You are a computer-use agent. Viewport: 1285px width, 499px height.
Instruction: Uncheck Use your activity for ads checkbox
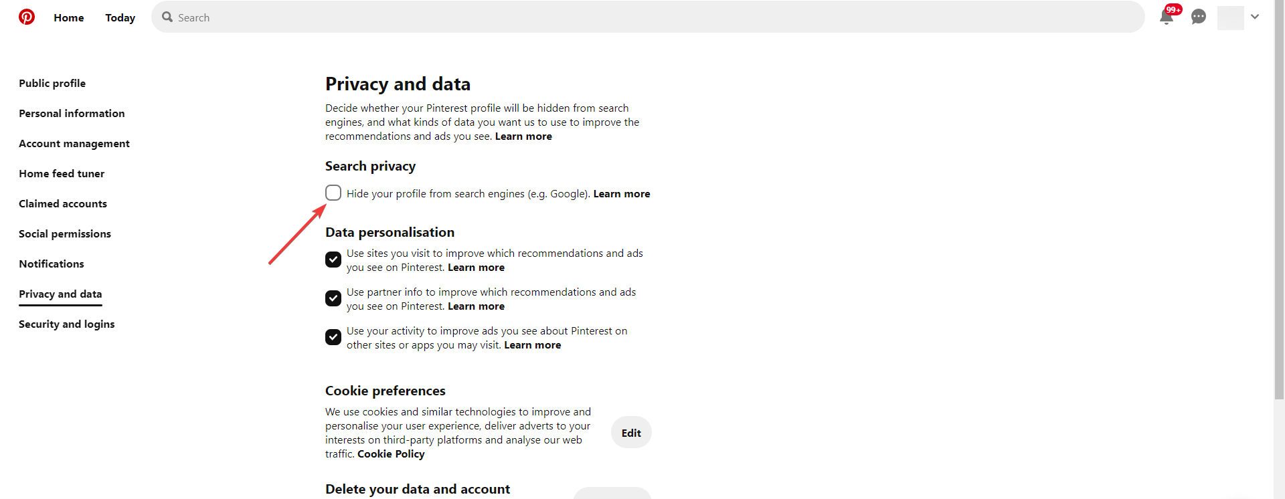click(333, 337)
